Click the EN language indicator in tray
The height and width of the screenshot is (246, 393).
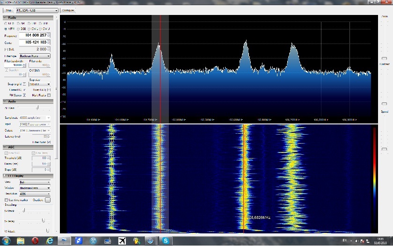[344, 240]
